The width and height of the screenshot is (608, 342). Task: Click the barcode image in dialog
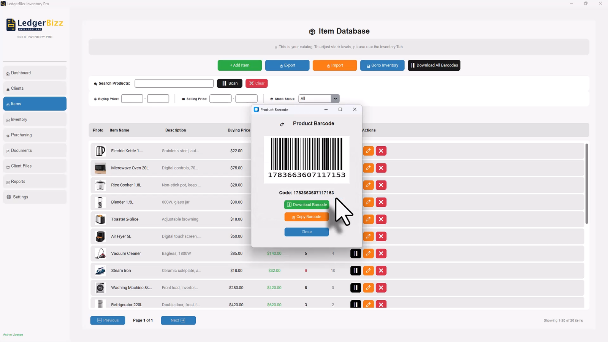coord(307,160)
